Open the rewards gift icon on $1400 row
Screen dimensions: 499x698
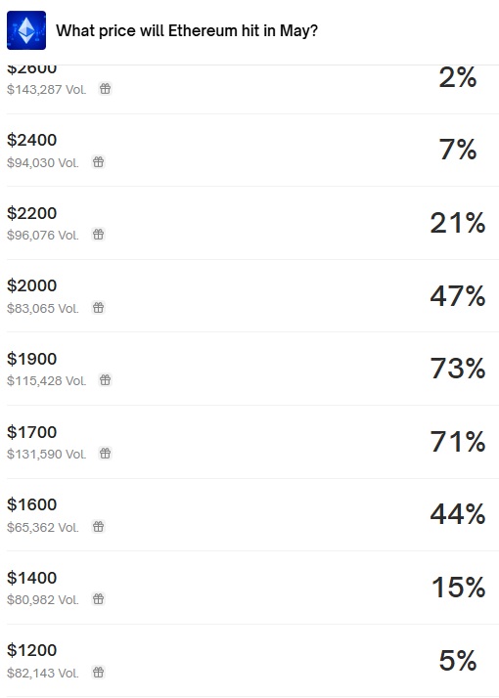click(99, 599)
